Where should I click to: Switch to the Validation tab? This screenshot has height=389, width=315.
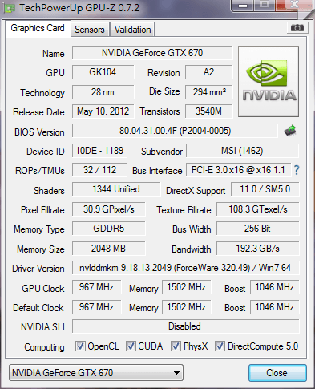coord(132,30)
